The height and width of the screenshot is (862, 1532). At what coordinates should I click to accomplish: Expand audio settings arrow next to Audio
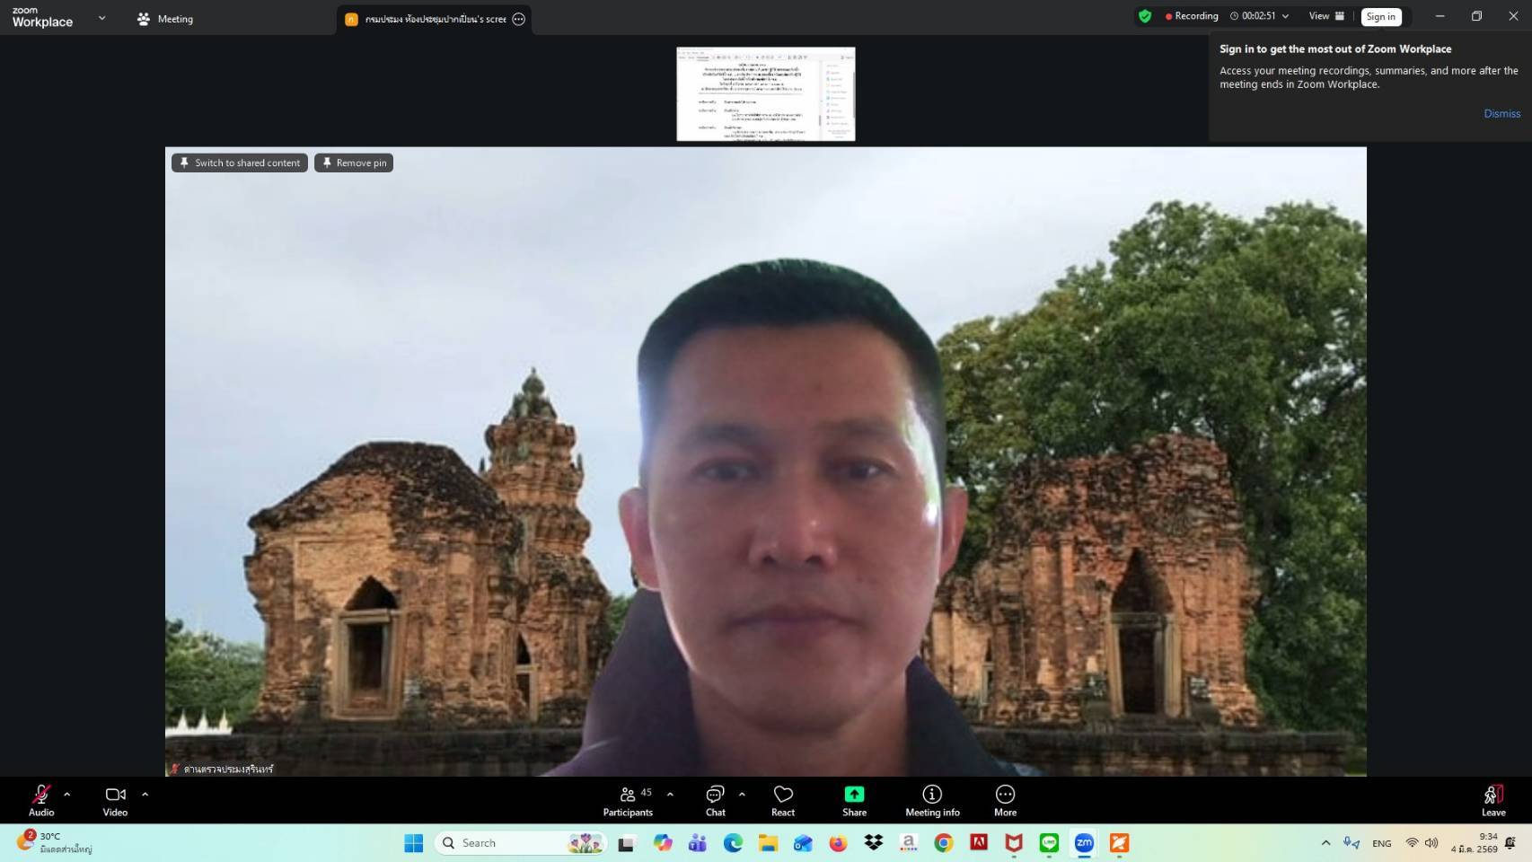(x=67, y=795)
